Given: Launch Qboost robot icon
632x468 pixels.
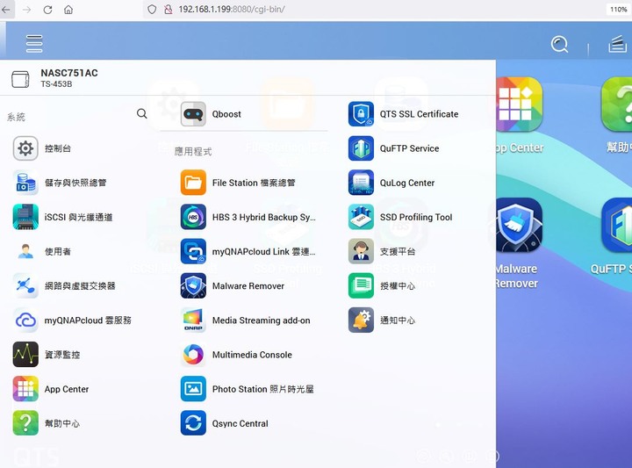Looking at the screenshot, I should tap(193, 114).
